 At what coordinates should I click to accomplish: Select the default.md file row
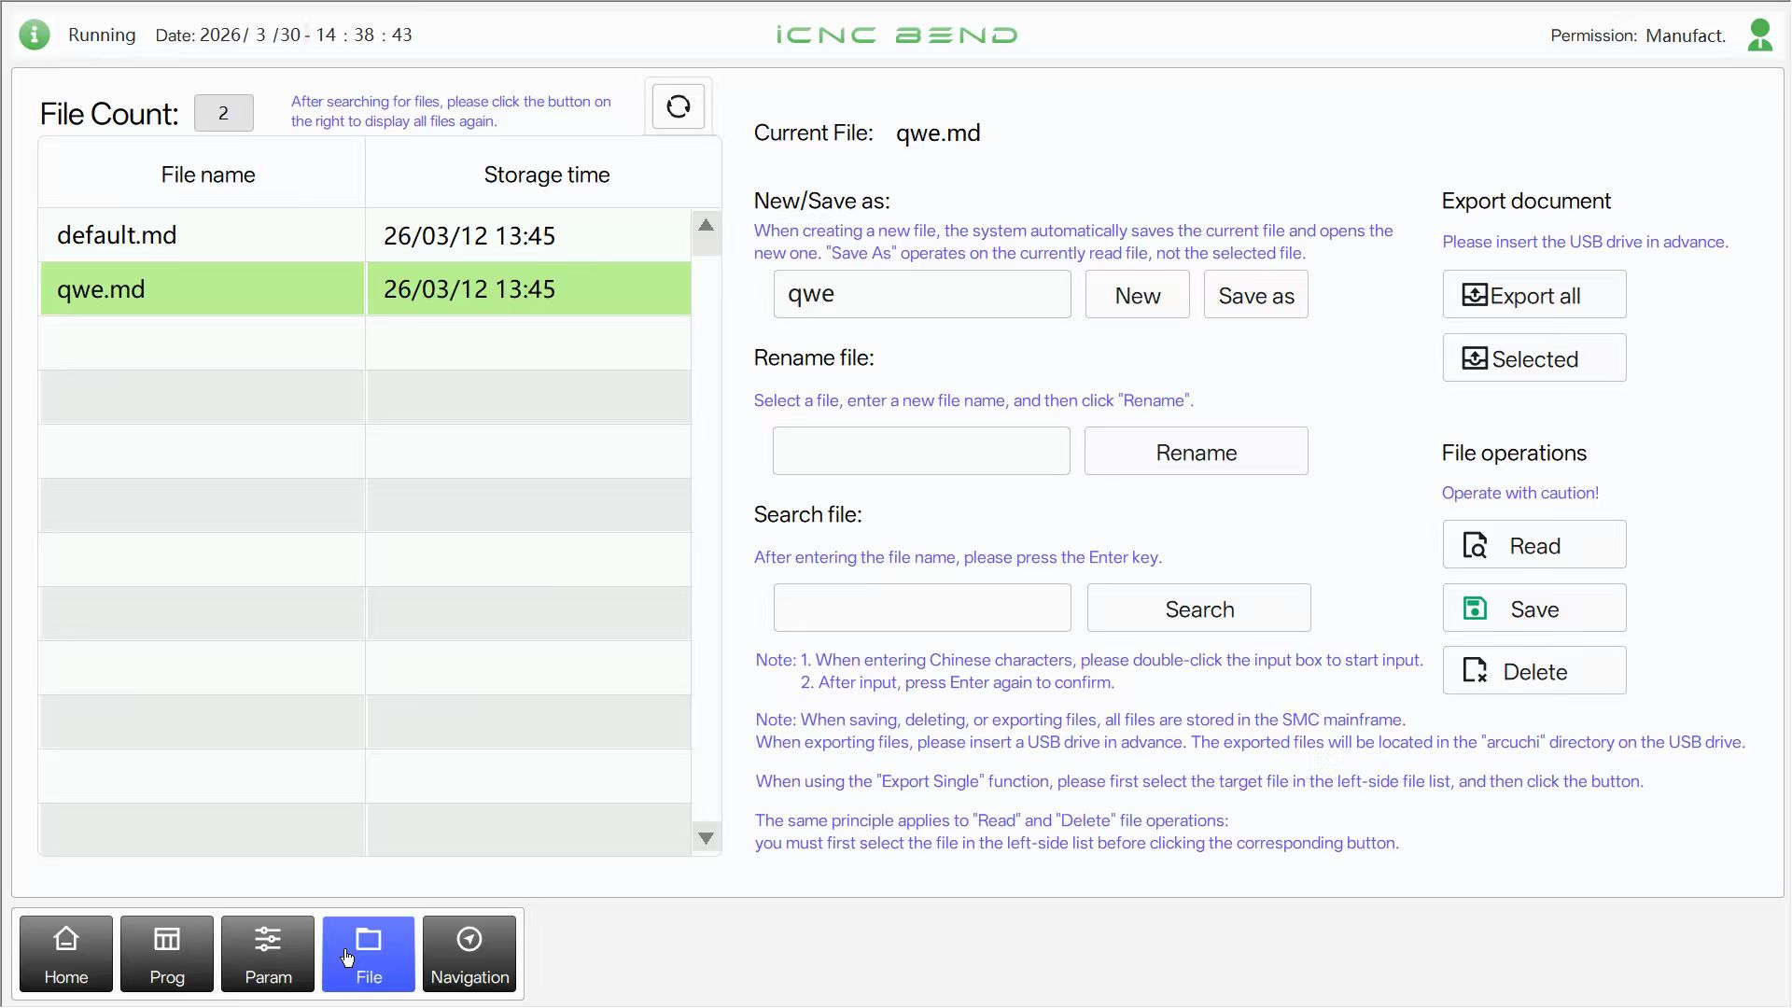coord(365,235)
